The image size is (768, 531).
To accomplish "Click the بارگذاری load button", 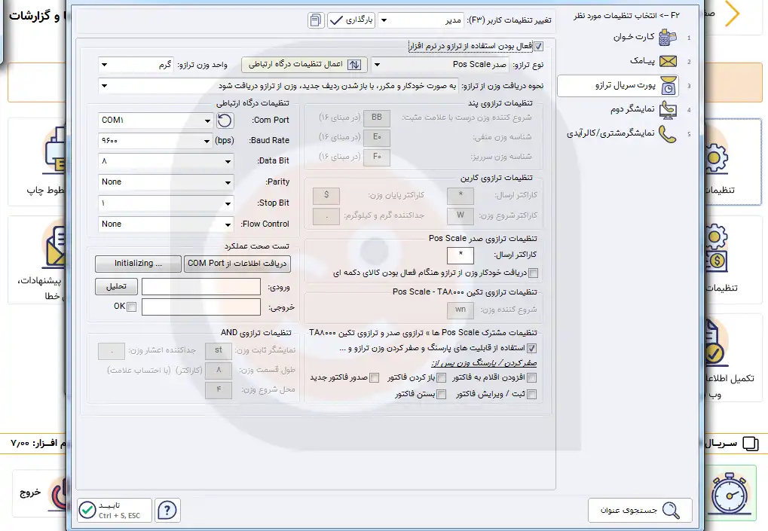I will pos(351,21).
